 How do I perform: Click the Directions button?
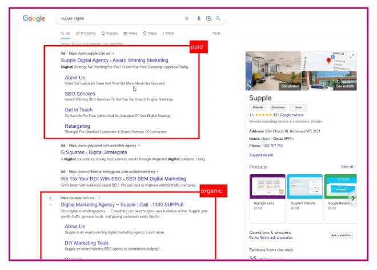point(278,107)
